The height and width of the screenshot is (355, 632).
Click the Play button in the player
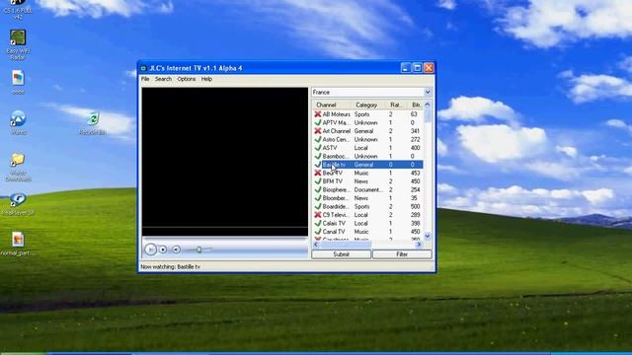150,249
